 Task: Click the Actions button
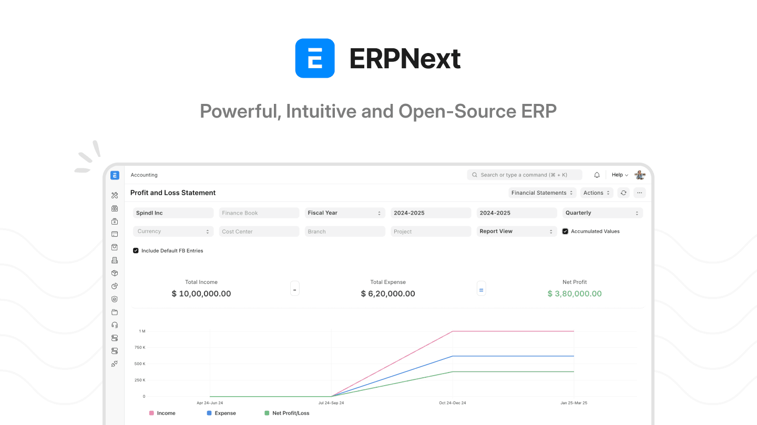pyautogui.click(x=597, y=193)
